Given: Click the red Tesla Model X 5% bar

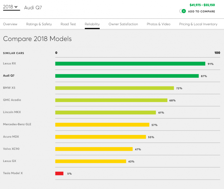Looking at the screenshot, I should [x=59, y=173].
